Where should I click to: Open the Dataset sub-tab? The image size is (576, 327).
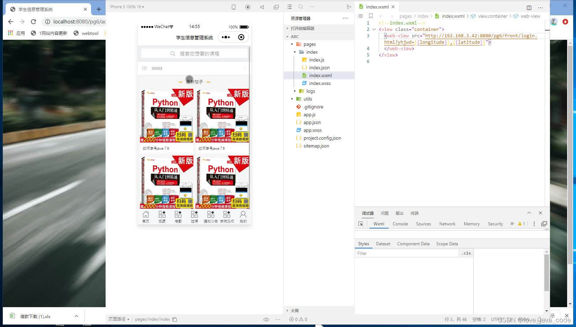pyautogui.click(x=383, y=244)
